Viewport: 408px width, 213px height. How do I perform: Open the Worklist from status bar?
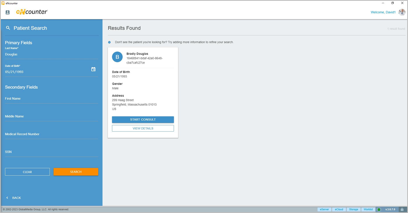[x=368, y=209]
